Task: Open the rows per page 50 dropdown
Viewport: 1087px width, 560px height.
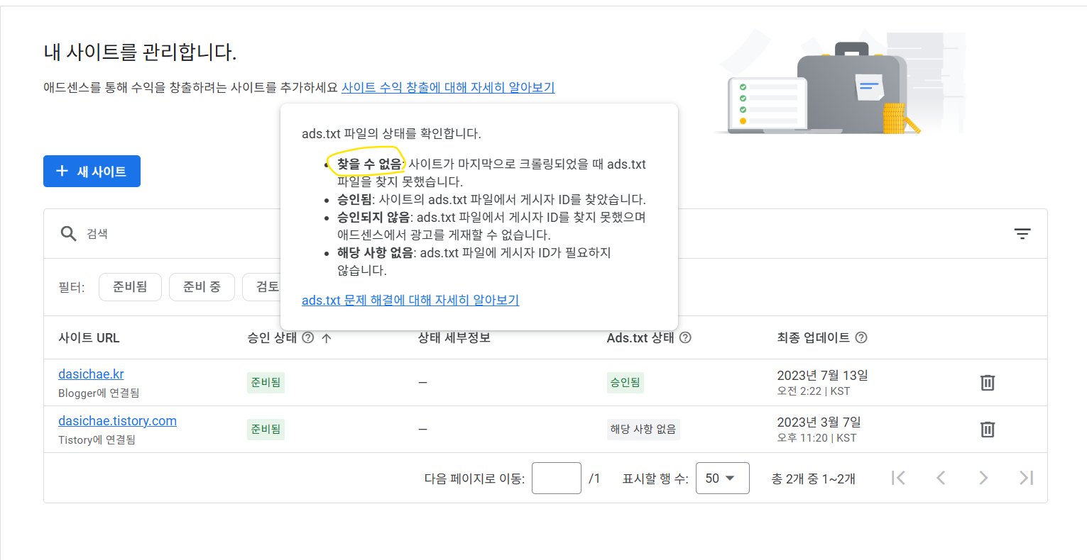Action: 722,478
